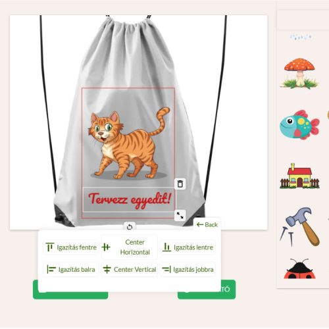This screenshot has width=329, height=329.
Task: Click the Igazítás lentre align-bottom button
Action: 188,247
